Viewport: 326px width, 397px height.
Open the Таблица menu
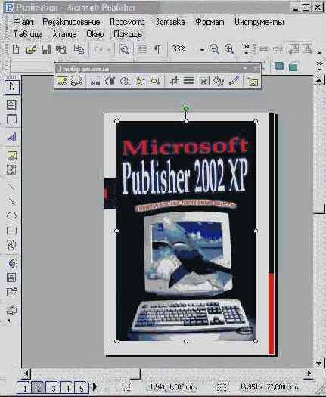pos(28,34)
